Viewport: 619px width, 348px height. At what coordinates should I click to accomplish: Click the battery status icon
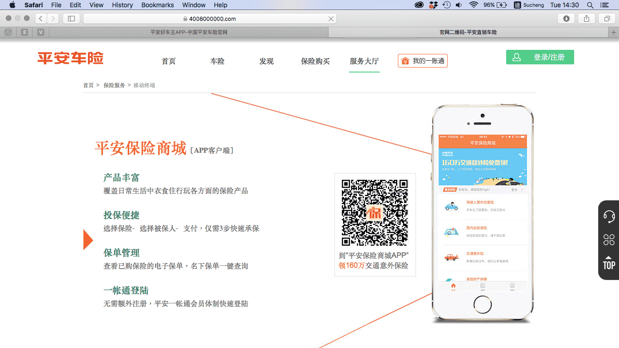coord(502,5)
